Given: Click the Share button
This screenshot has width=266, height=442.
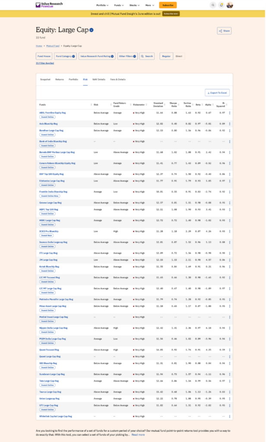Looking at the screenshot, I should tap(224, 31).
